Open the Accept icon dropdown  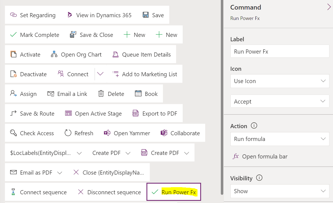click(280, 101)
